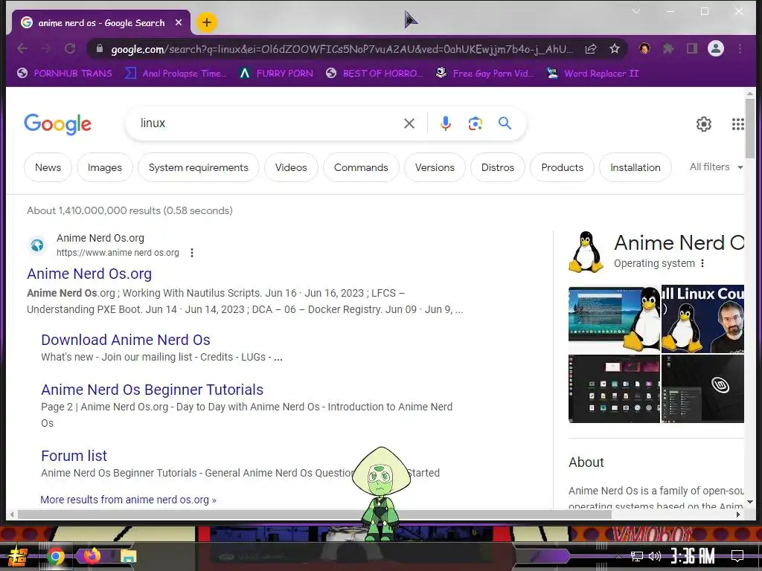Open three-dot menu beside Anime Nerd Os.org result
The height and width of the screenshot is (571, 762).
point(192,253)
